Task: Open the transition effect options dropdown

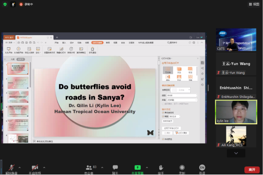Action: (180, 90)
